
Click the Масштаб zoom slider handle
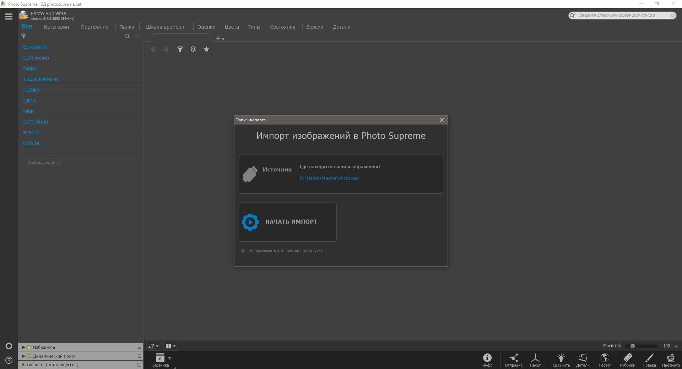coord(633,346)
